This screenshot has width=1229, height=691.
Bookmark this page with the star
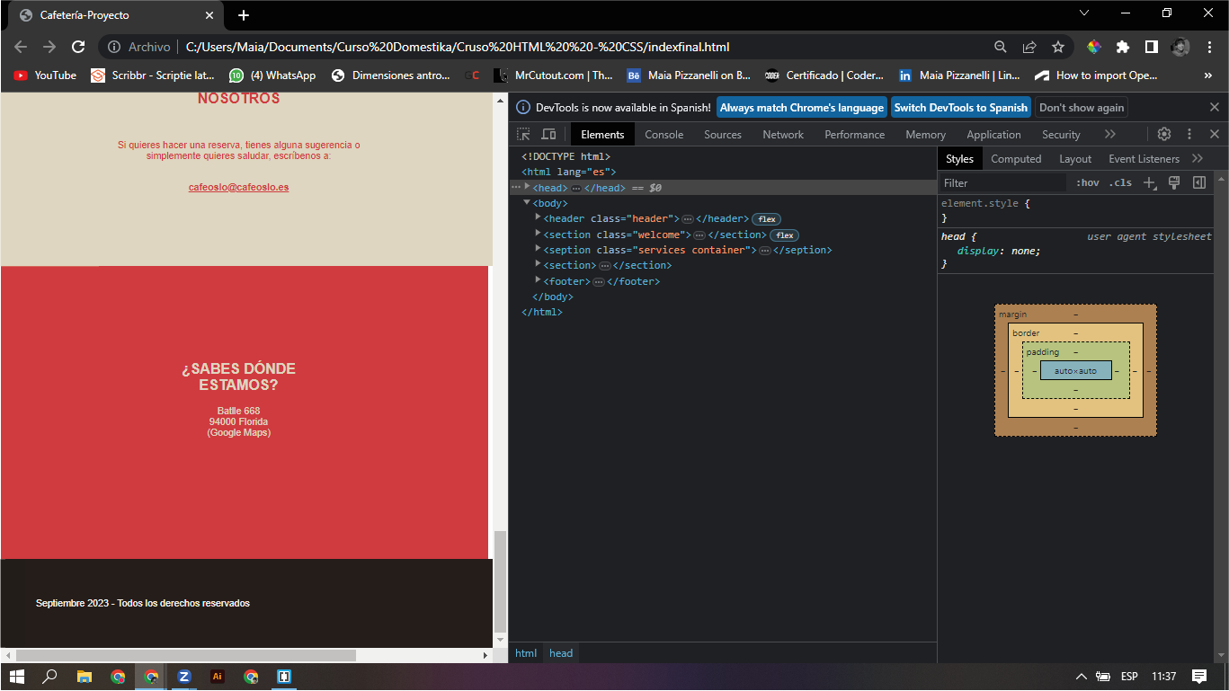pyautogui.click(x=1058, y=47)
